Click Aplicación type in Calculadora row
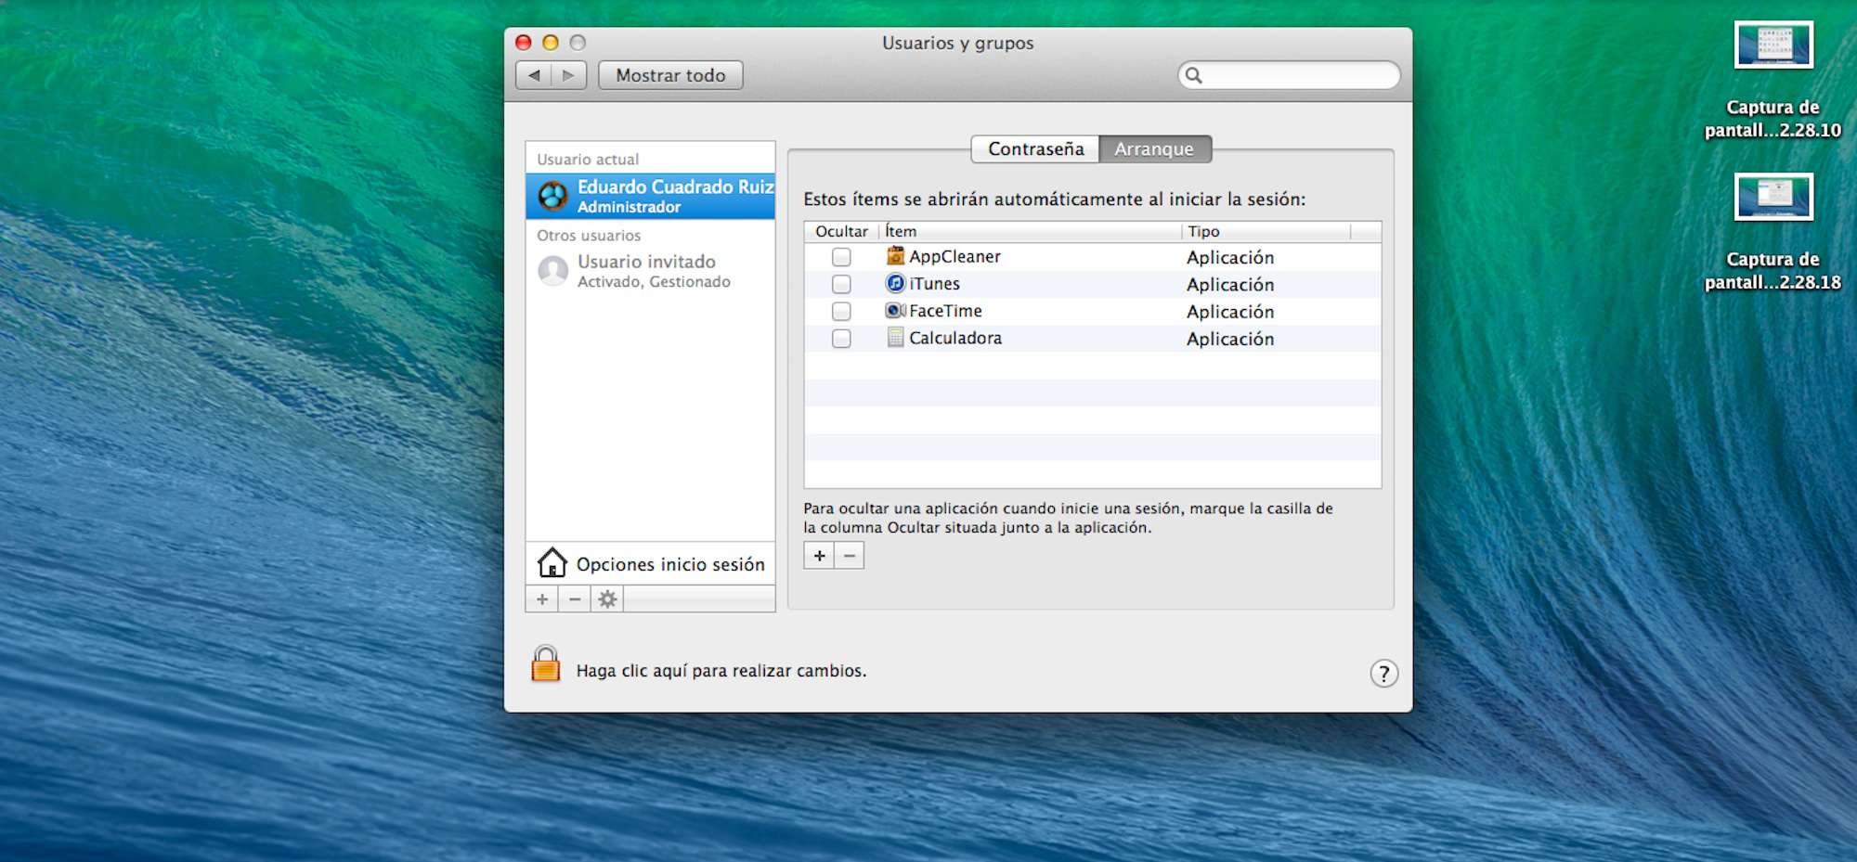The width and height of the screenshot is (1857, 862). tap(1230, 339)
